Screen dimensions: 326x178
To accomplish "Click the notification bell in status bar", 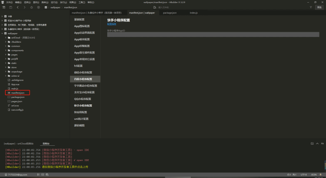I will [321, 175].
